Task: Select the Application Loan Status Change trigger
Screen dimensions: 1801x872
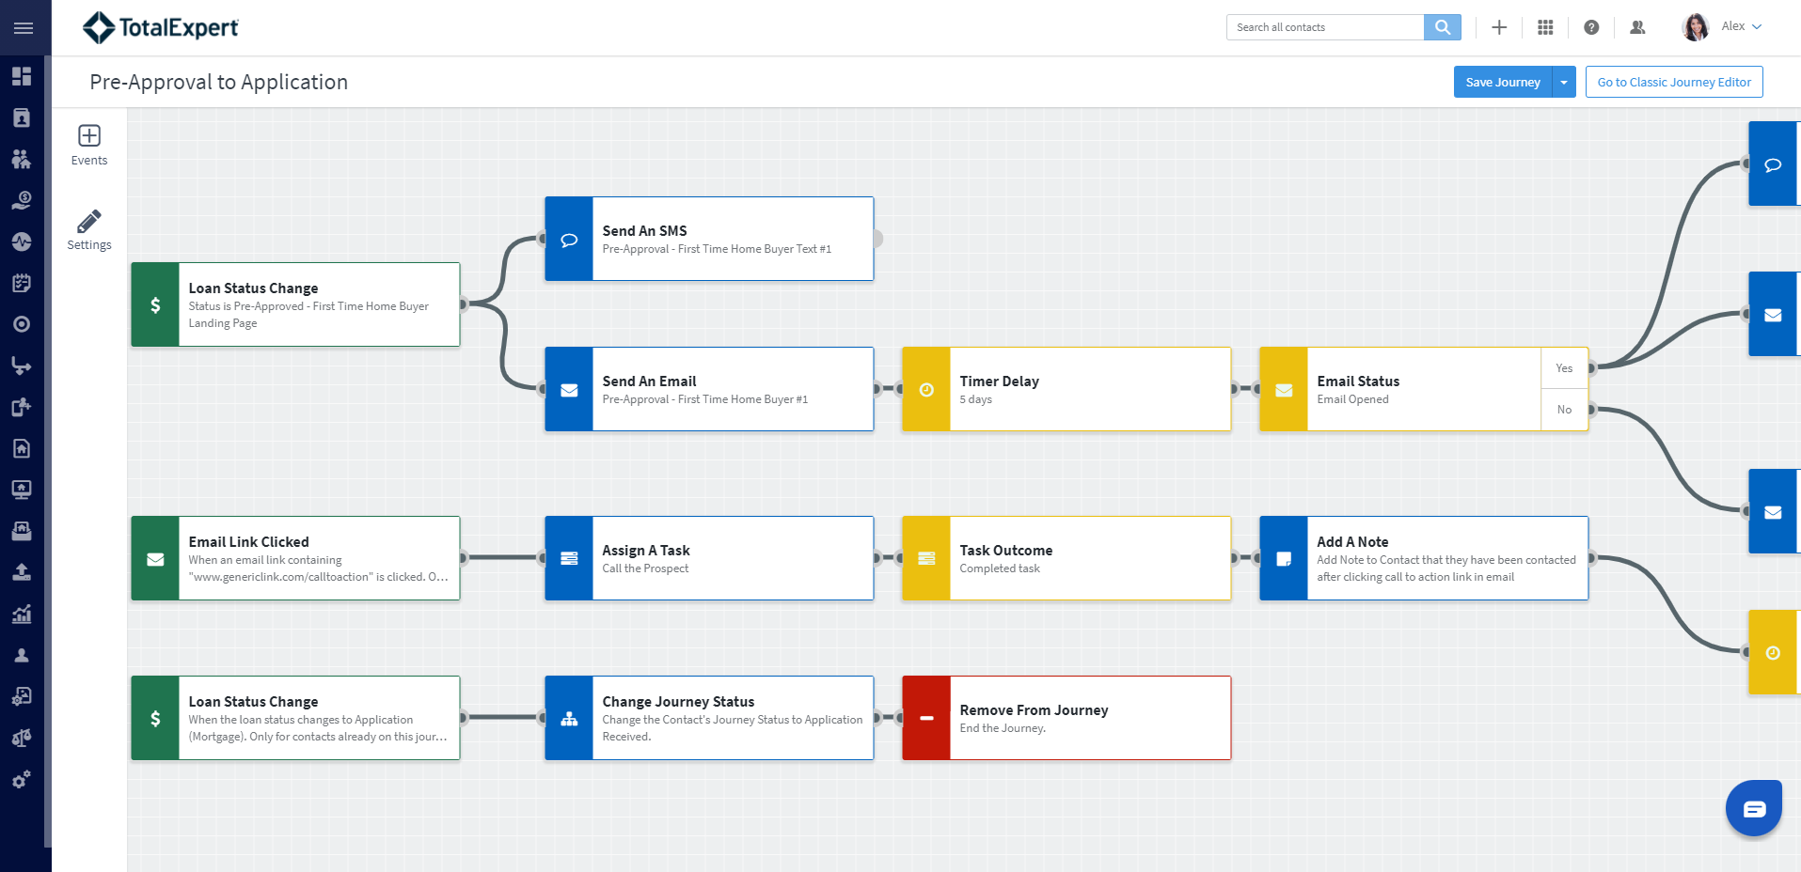Action: [x=295, y=718]
